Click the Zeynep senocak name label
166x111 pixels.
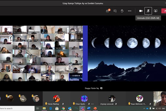pyautogui.click(x=107, y=104)
